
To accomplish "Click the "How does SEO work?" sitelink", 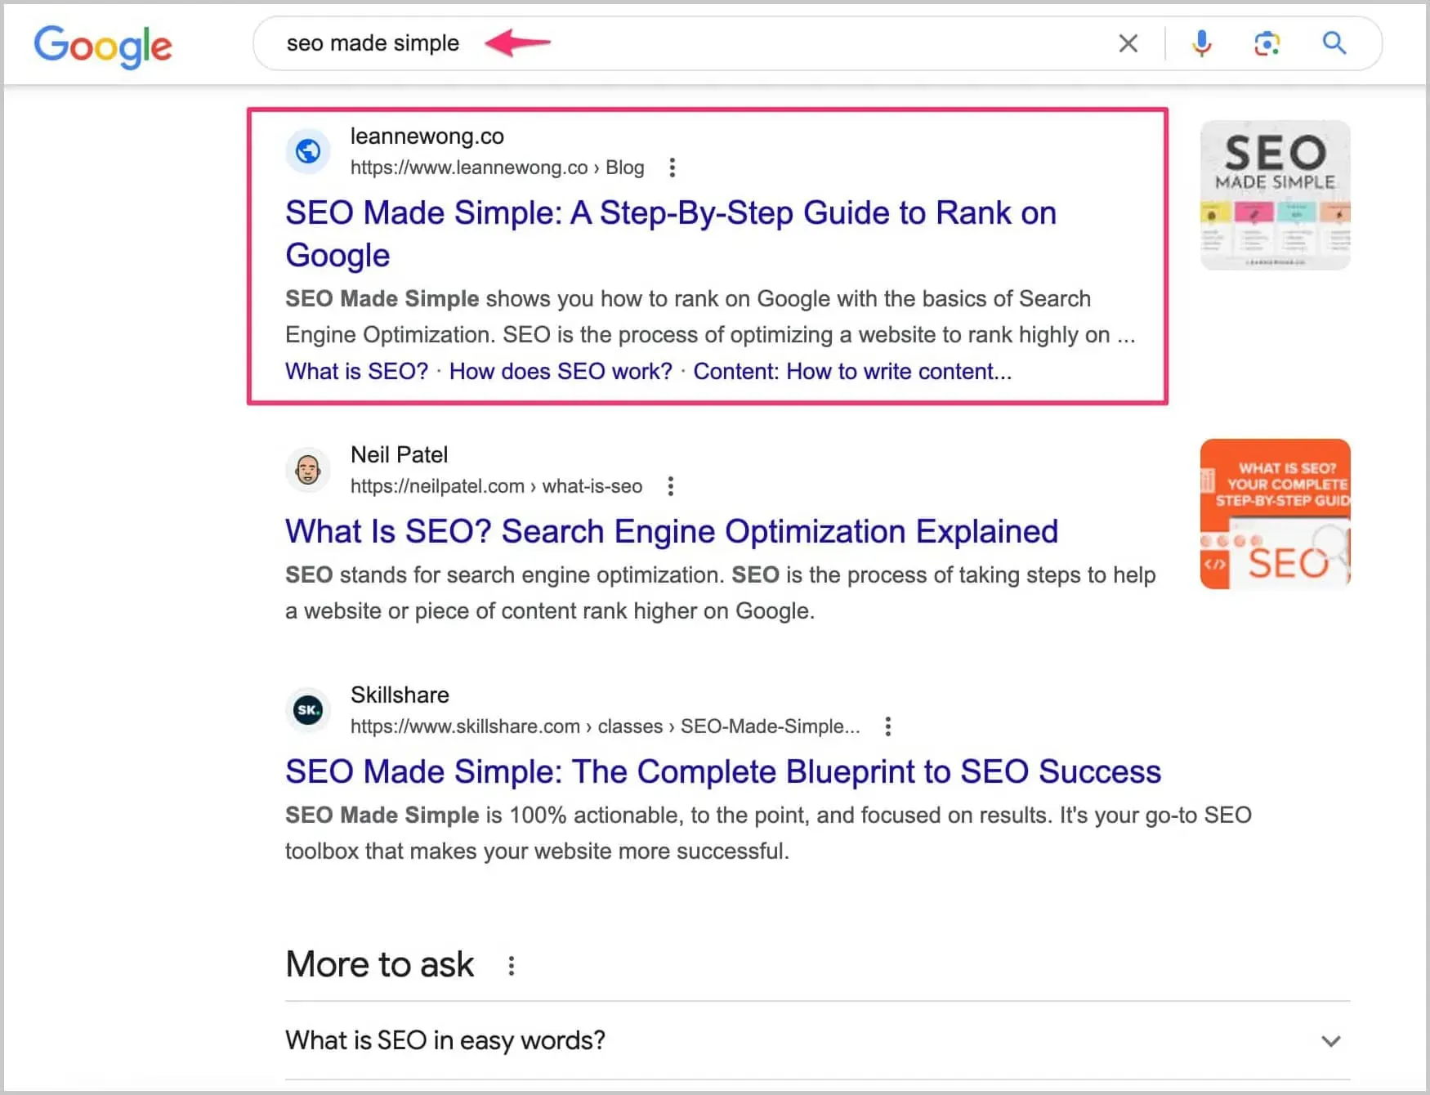I will click(561, 371).
